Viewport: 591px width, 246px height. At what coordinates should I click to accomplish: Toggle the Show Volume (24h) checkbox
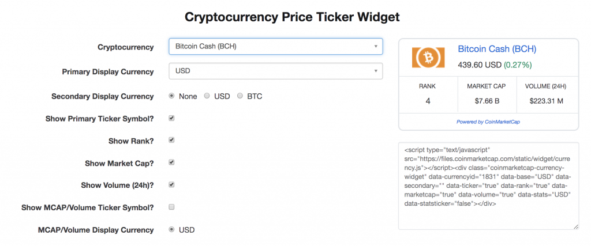coord(171,185)
